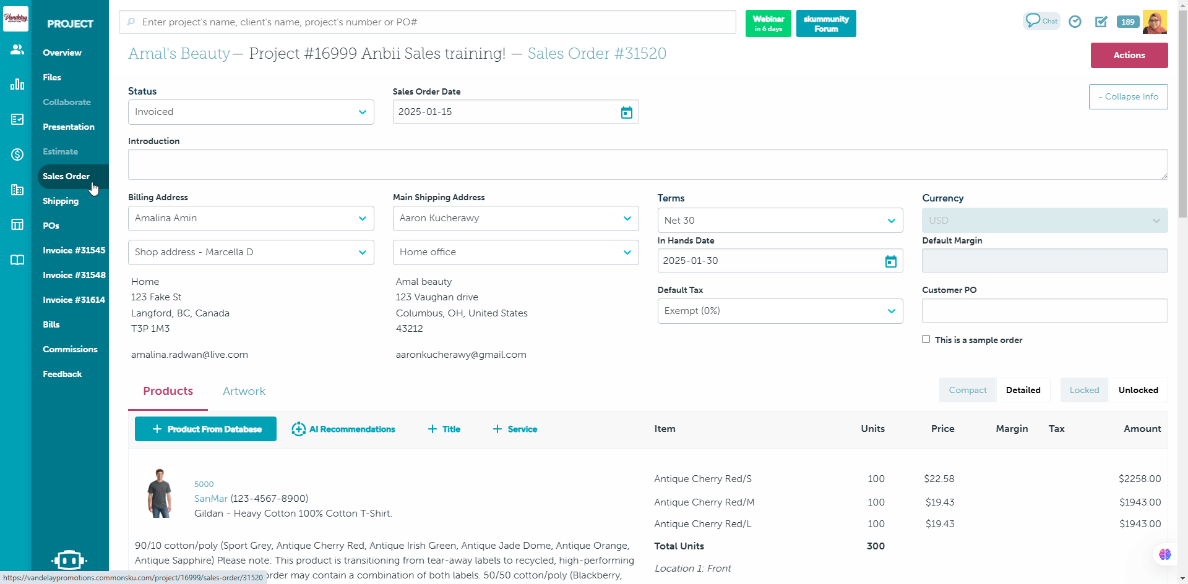Expand the Default Tax dropdown
The image size is (1188, 584).
[x=780, y=311]
